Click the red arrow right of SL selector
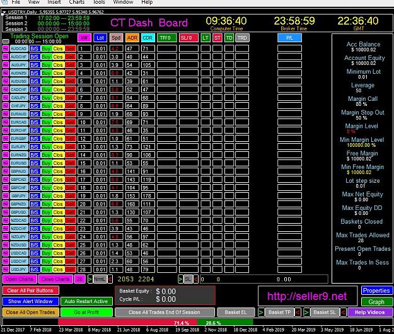The height and width of the screenshot is (334, 394). pos(196,279)
